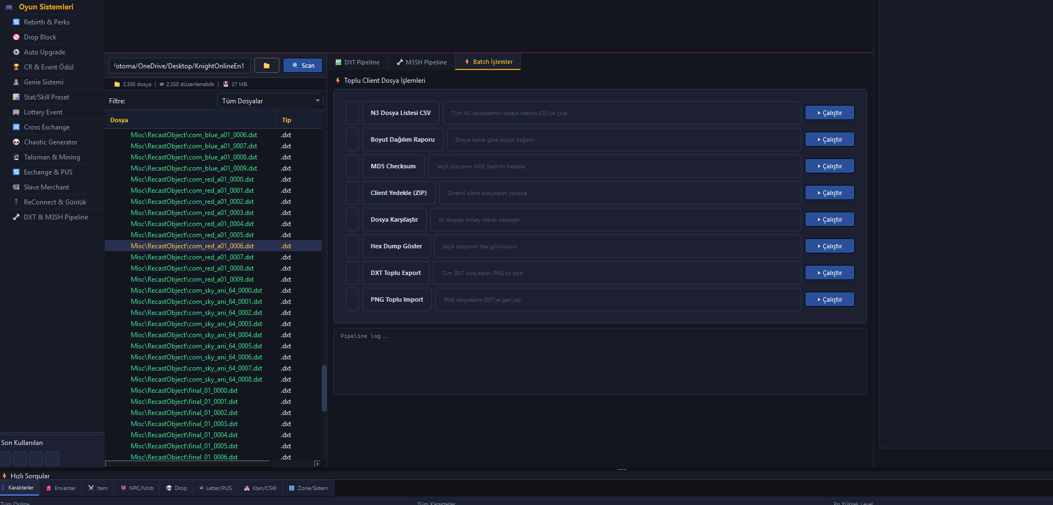The height and width of the screenshot is (505, 1053).
Task: Click the NPC/Mob devil icon
Action: click(x=124, y=488)
